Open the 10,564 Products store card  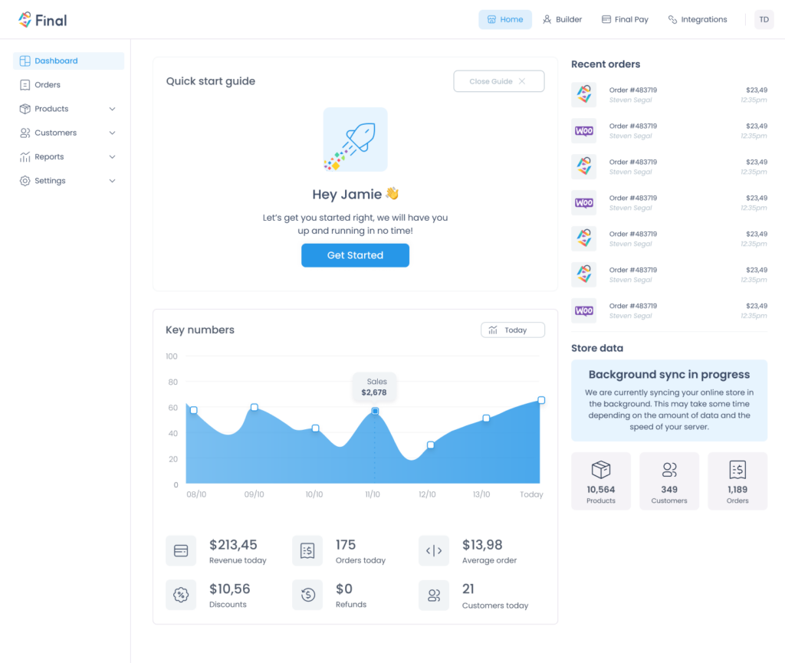coord(601,481)
